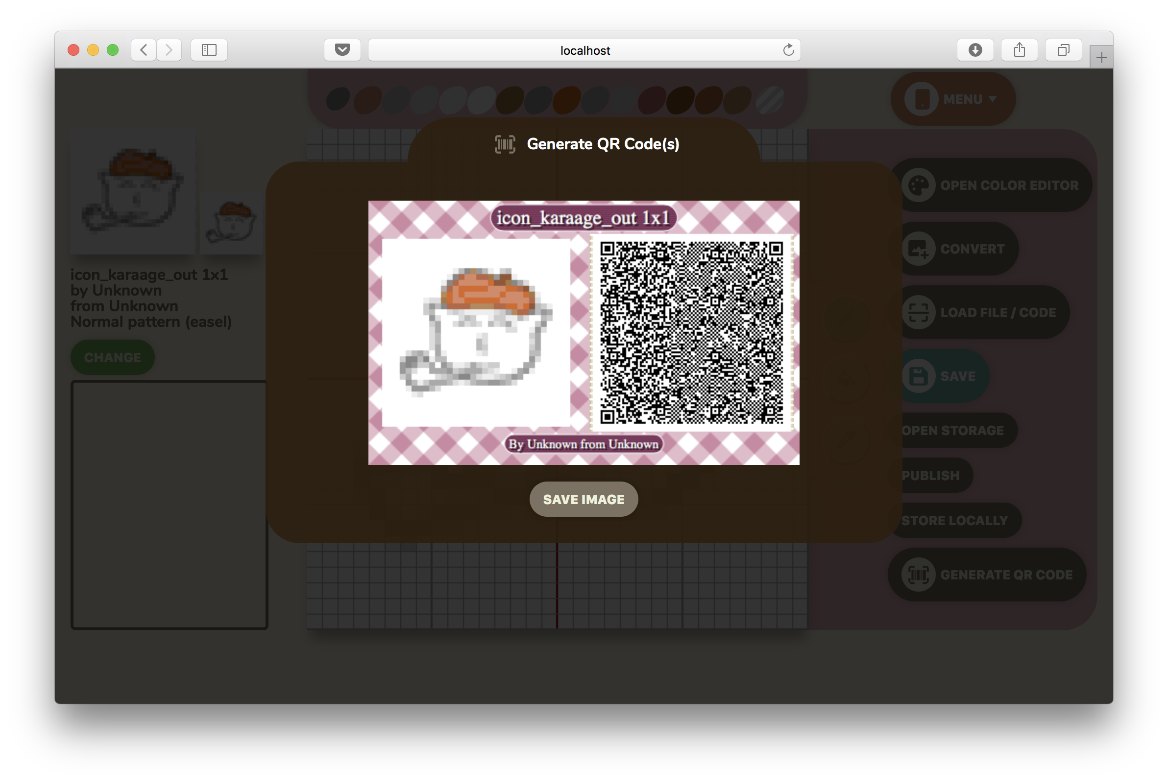Click the Safari forward arrow
This screenshot has width=1168, height=782.
169,50
